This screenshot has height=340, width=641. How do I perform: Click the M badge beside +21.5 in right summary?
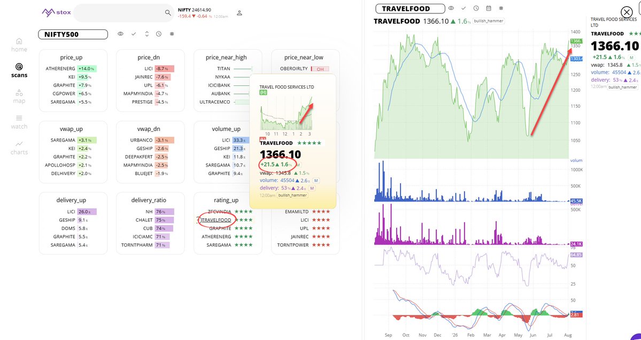coord(631,58)
